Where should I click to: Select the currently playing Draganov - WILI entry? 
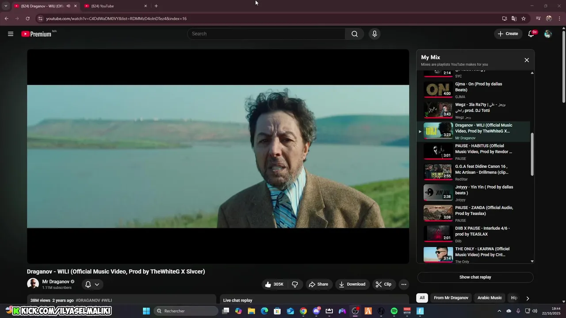(x=473, y=131)
